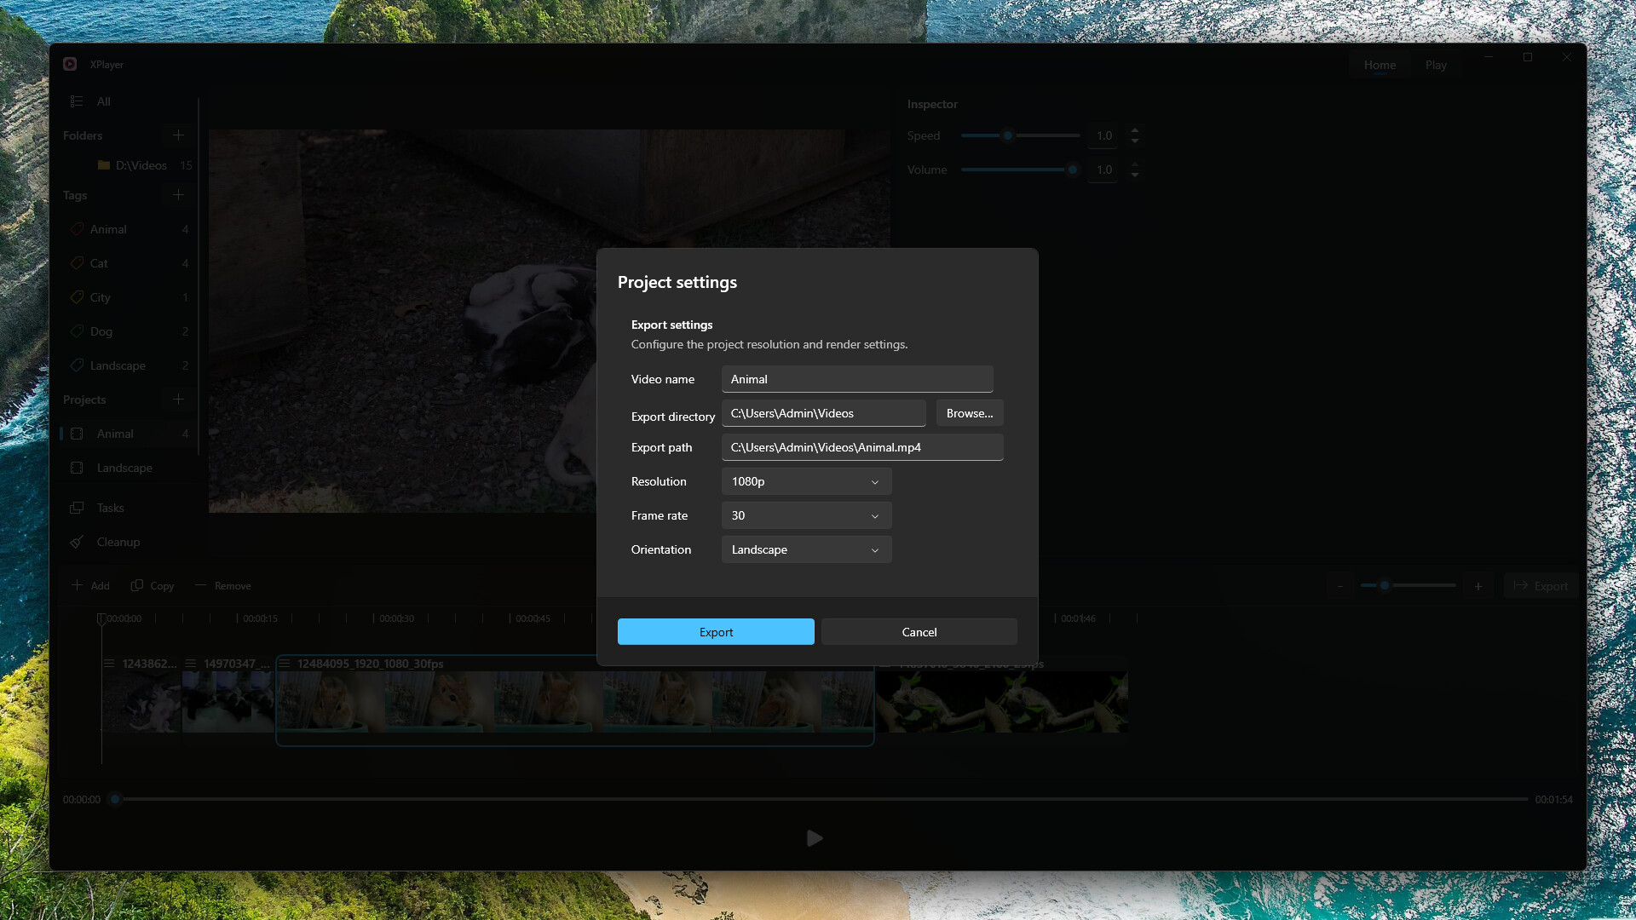Open the Tasks panel icon
The height and width of the screenshot is (920, 1636).
[77, 508]
